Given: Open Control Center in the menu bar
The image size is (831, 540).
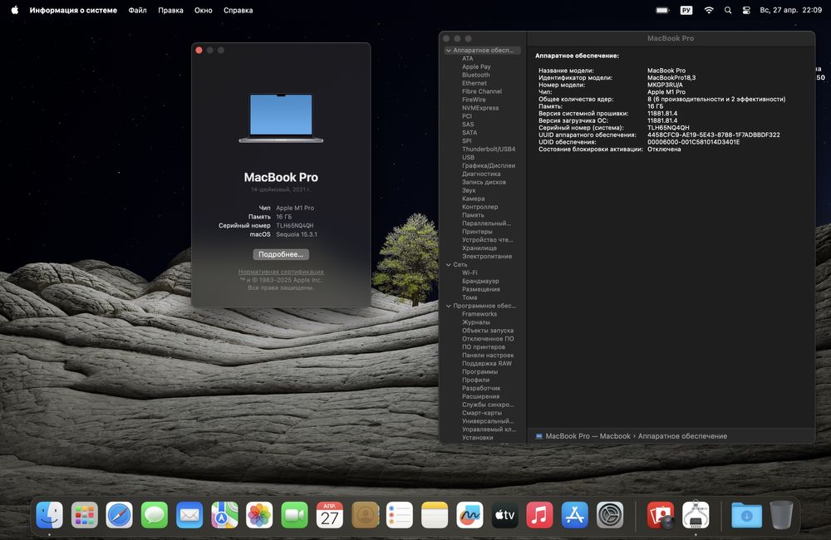Looking at the screenshot, I should coord(746,10).
